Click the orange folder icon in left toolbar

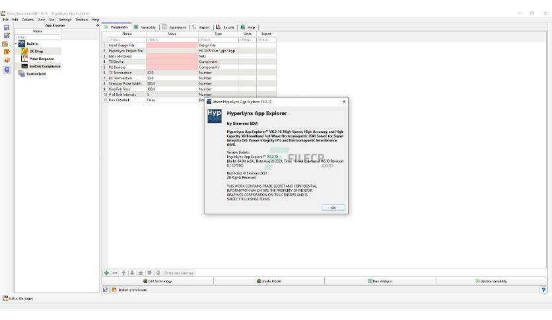[x=7, y=52]
